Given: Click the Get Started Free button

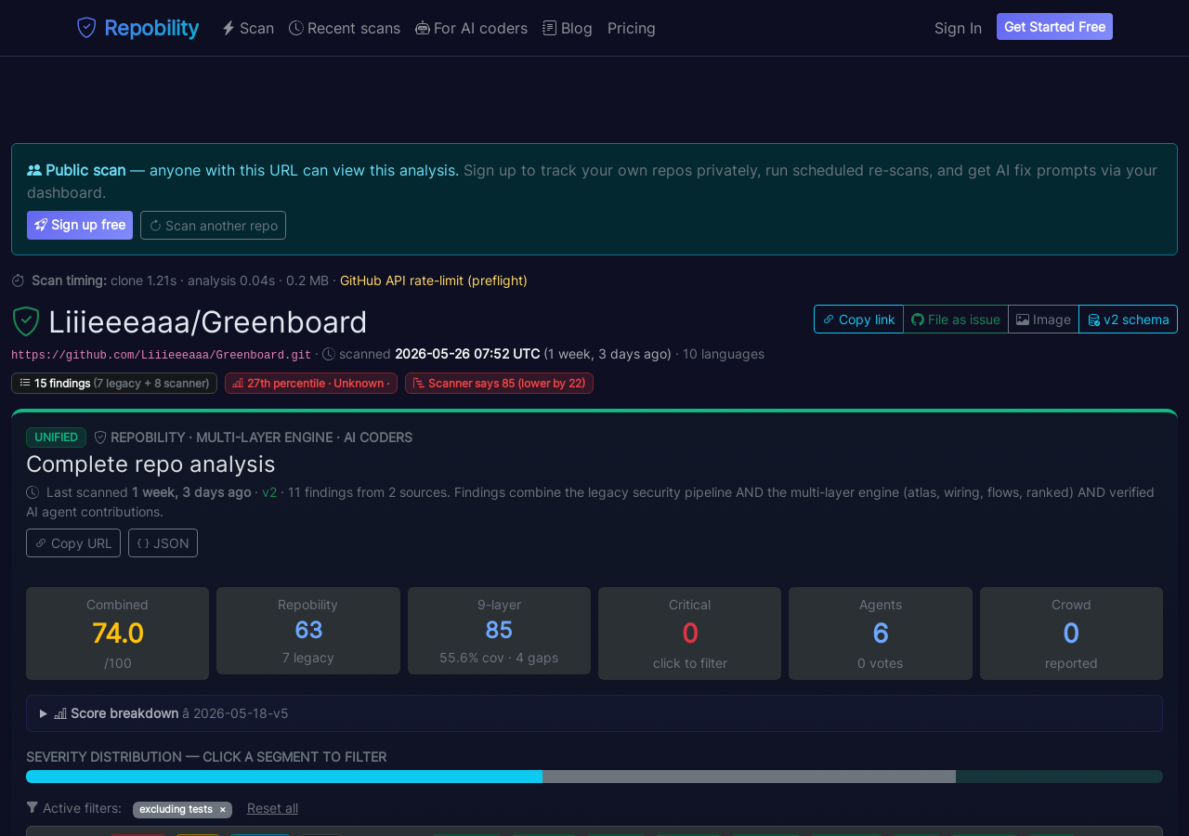Looking at the screenshot, I should tap(1054, 27).
